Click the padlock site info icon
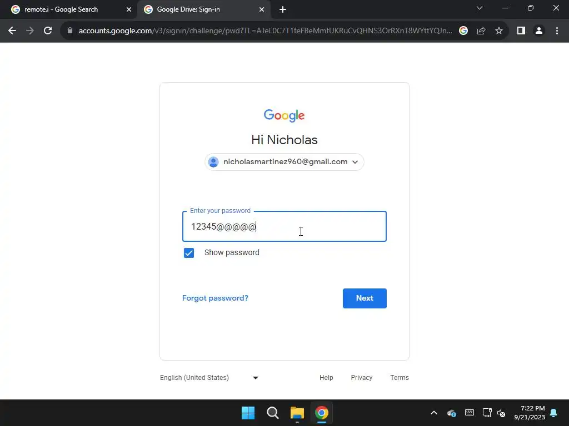 click(x=70, y=31)
